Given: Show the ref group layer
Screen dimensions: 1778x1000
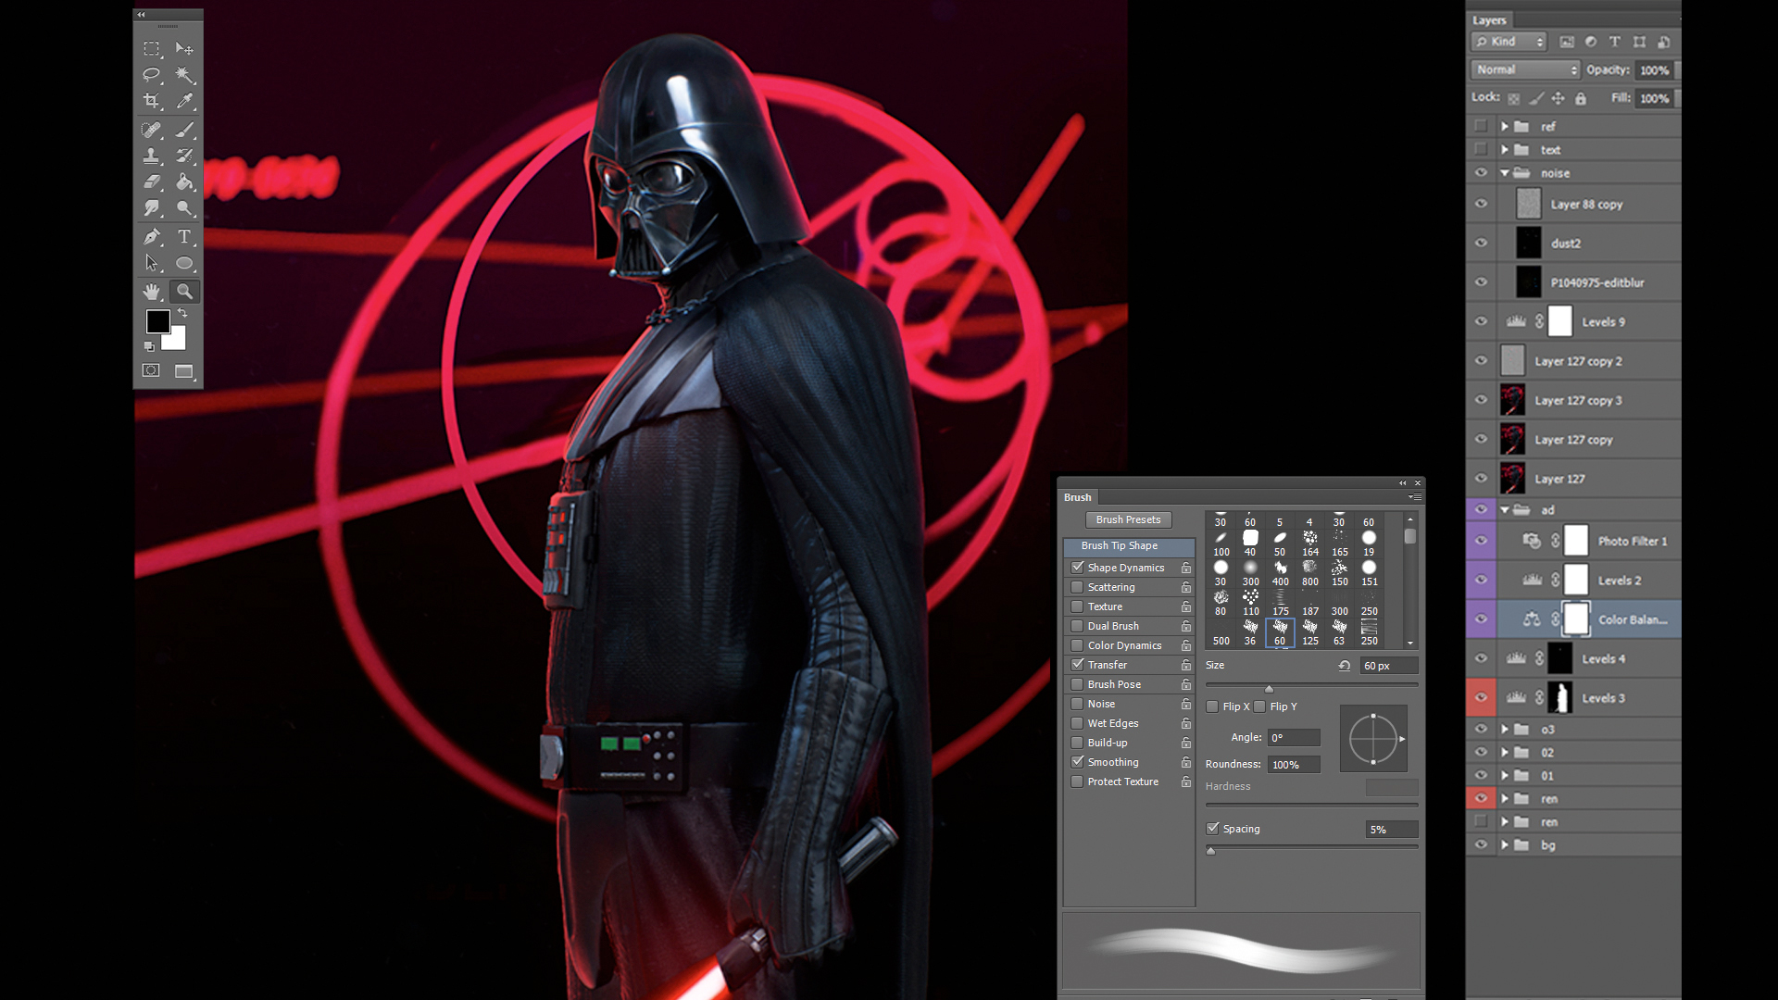Looking at the screenshot, I should (1481, 126).
